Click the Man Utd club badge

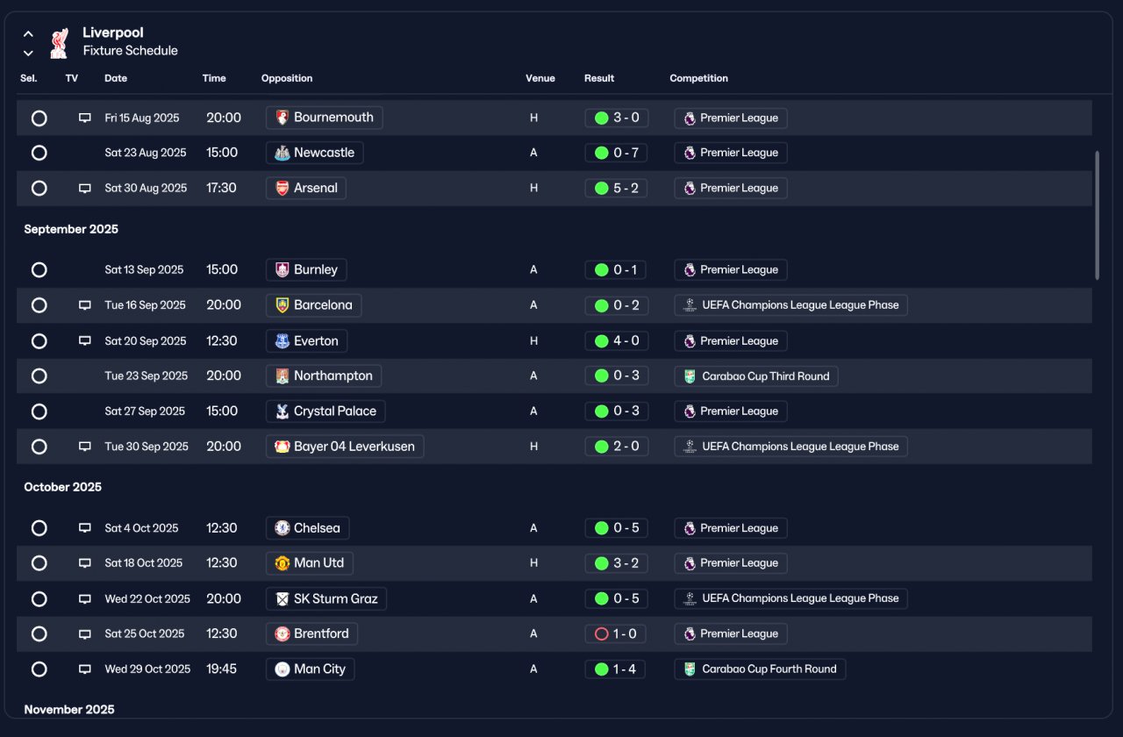point(283,563)
